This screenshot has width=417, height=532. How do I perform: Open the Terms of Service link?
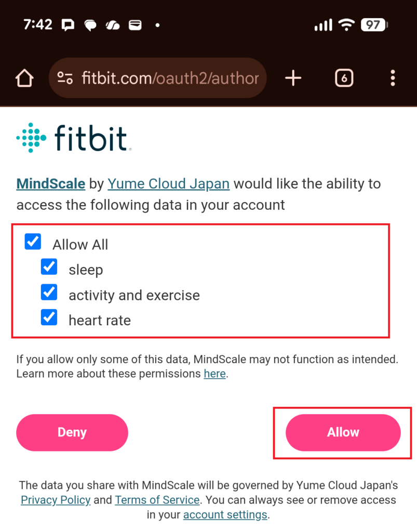157,500
